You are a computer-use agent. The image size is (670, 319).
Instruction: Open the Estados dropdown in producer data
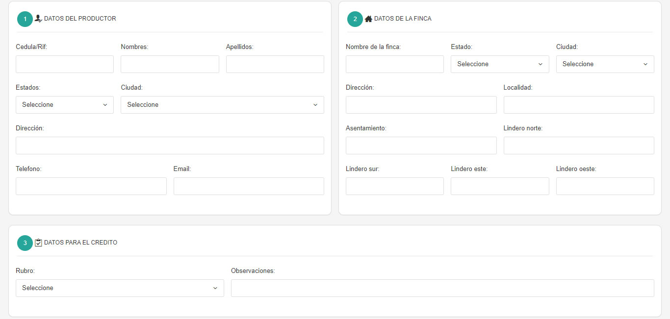[65, 105]
